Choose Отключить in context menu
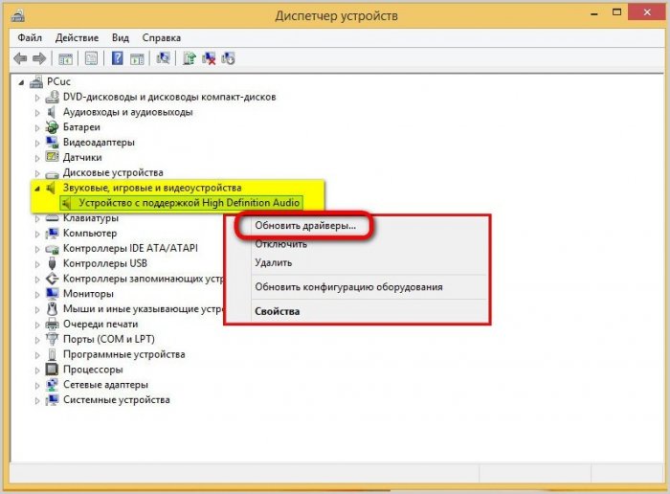Viewport: 670px width, 494px height. coord(280,244)
